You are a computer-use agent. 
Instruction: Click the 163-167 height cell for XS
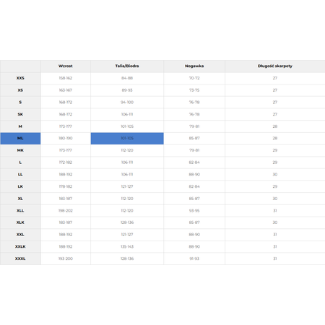(x=66, y=90)
